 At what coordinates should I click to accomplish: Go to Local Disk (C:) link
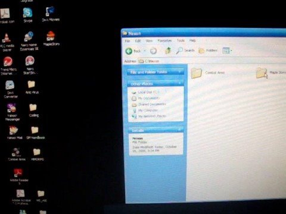[x=145, y=92]
